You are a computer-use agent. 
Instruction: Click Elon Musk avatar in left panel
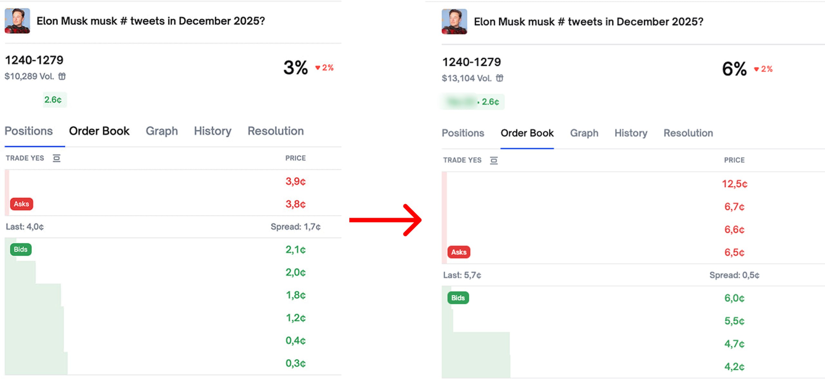pos(17,21)
